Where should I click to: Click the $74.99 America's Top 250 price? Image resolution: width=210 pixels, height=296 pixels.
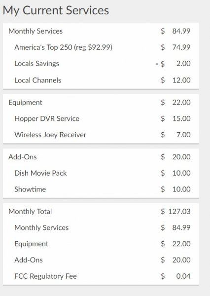(x=175, y=47)
